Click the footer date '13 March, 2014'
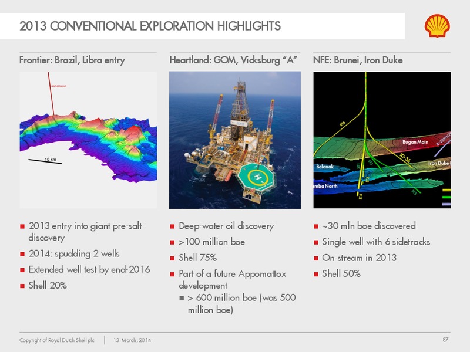470x352 pixels. pyautogui.click(x=132, y=340)
